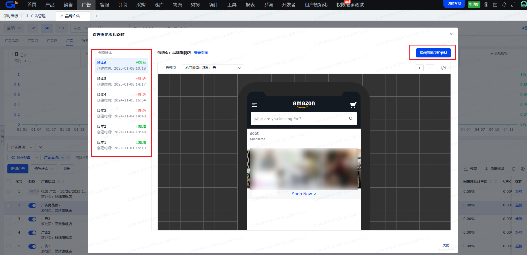
Task: Click the sort arrows next to 广告信息
Action: (x=64, y=181)
